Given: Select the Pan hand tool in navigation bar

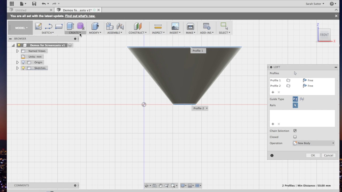Looking at the screenshot, I should (160, 186).
